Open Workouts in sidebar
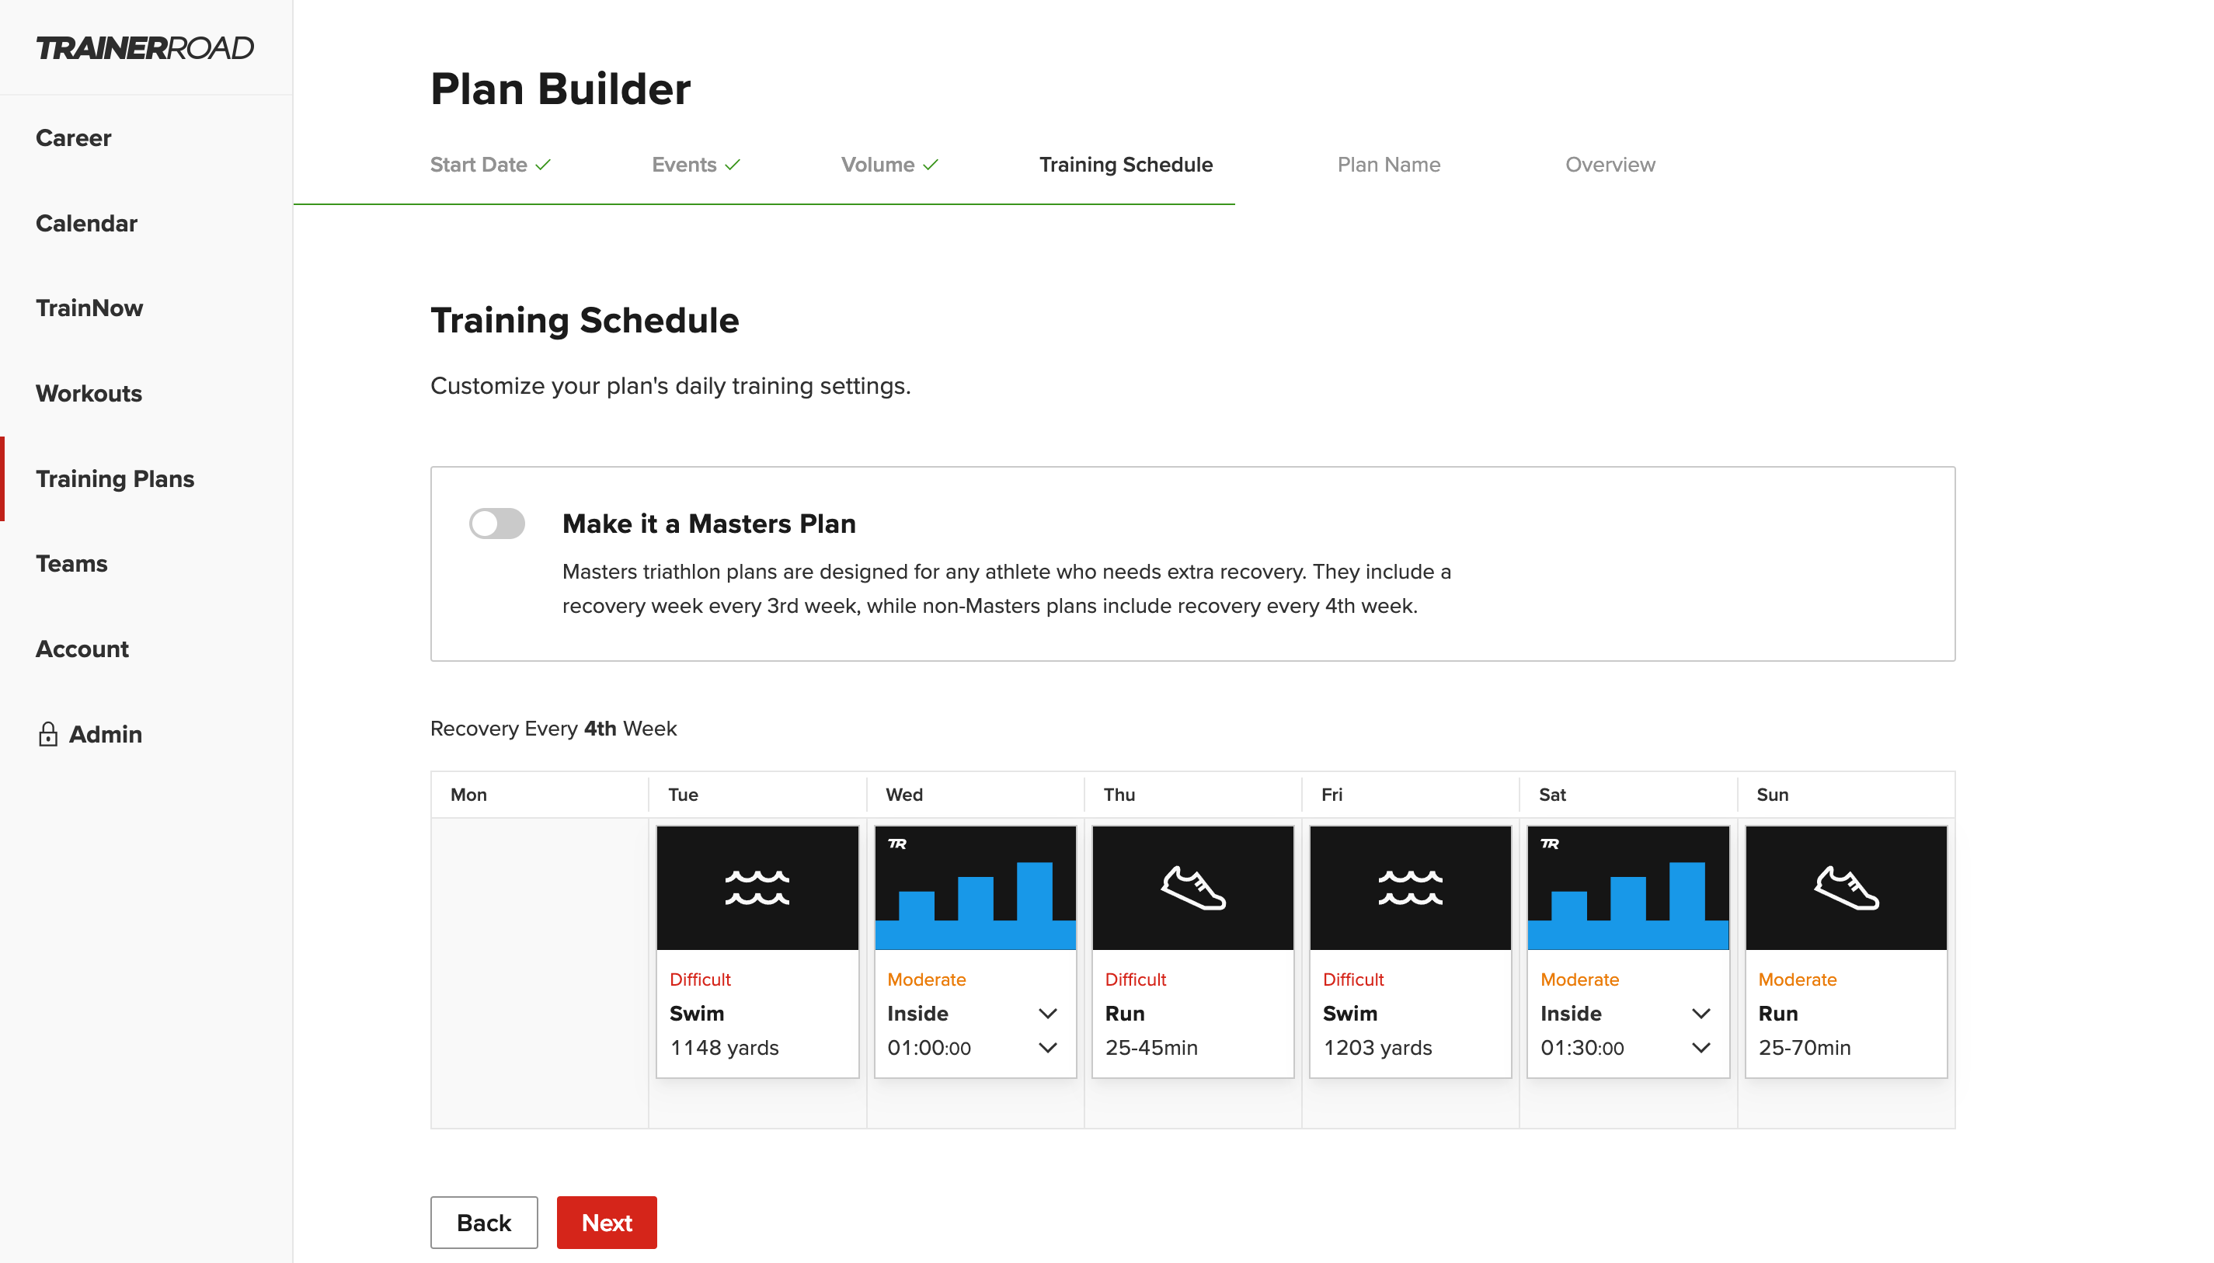This screenshot has width=2214, height=1263. click(89, 393)
